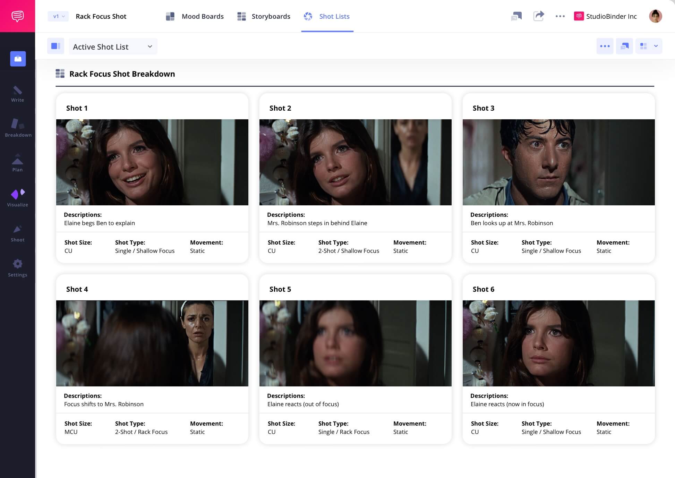Open the Breakdown panel from sidebar
675x478 pixels.
(x=18, y=128)
